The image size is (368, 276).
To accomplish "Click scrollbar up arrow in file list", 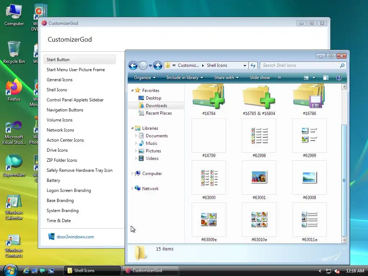I will 344,87.
